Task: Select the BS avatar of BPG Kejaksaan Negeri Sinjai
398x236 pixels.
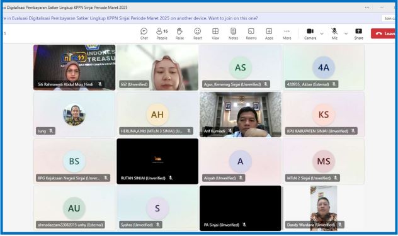Action: pos(74,161)
